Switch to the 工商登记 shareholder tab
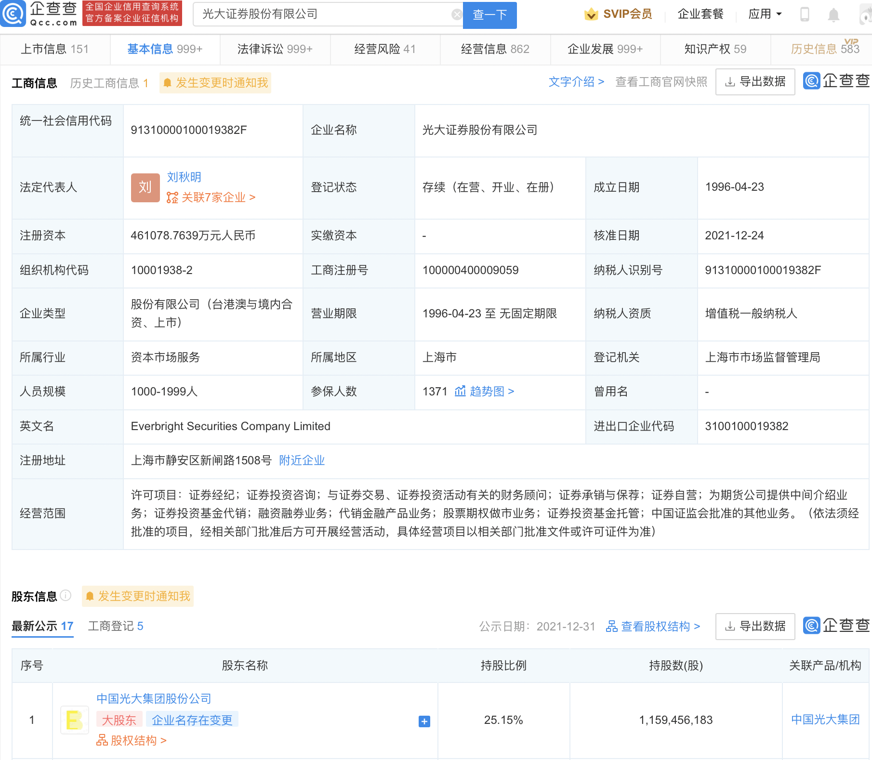This screenshot has height=760, width=872. click(116, 626)
